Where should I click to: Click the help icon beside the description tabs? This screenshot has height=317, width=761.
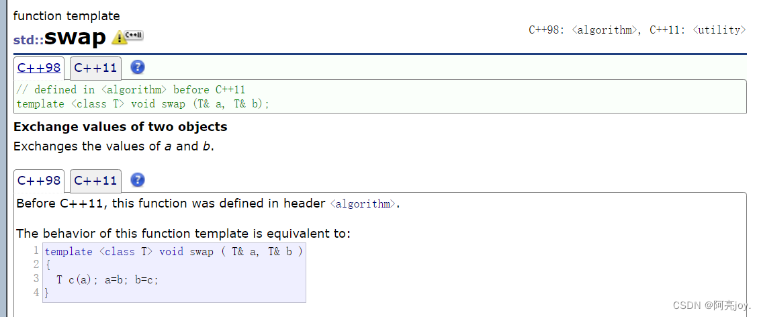coord(138,180)
